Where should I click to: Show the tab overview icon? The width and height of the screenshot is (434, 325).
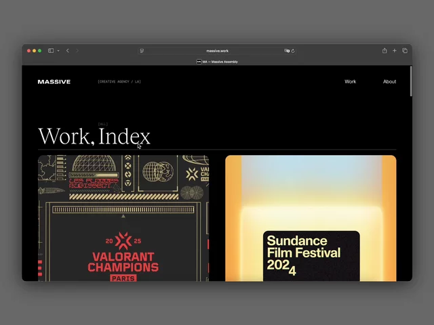405,51
